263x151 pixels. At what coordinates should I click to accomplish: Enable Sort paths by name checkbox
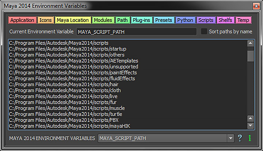coord(204,31)
